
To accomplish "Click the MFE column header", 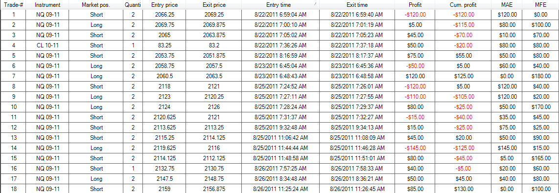I will [x=540, y=5].
